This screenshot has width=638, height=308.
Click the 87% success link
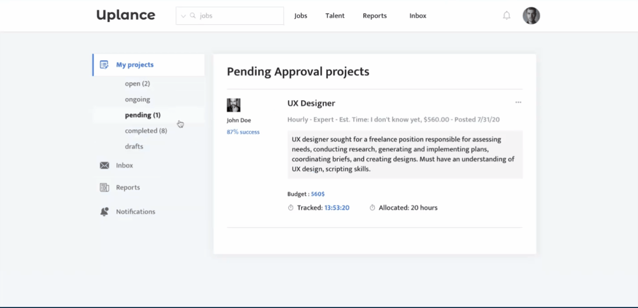tap(243, 132)
